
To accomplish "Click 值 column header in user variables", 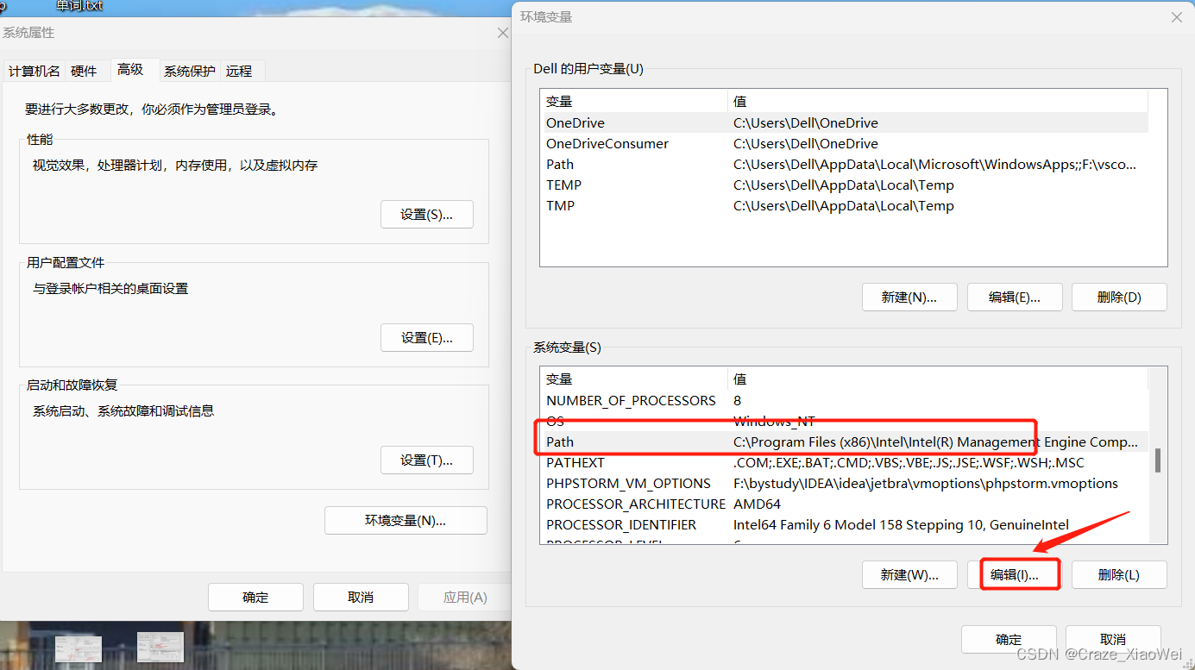I will (x=938, y=102).
